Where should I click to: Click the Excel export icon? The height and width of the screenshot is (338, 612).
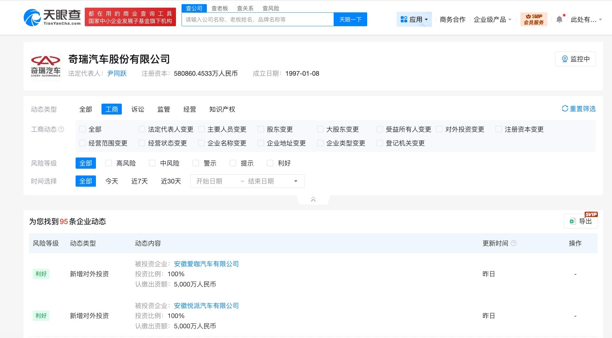572,221
